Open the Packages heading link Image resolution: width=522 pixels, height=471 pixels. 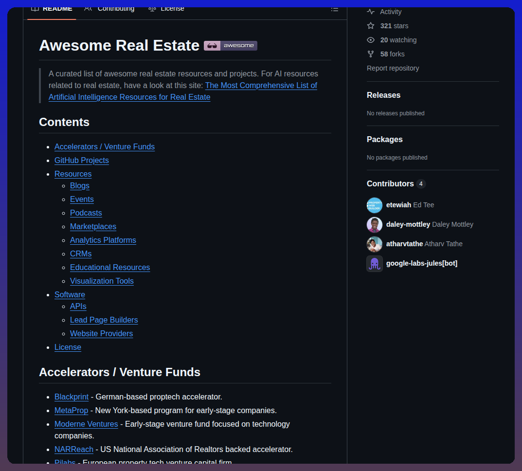pyautogui.click(x=384, y=140)
